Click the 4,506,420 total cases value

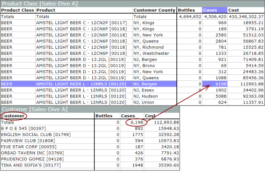click(215, 17)
